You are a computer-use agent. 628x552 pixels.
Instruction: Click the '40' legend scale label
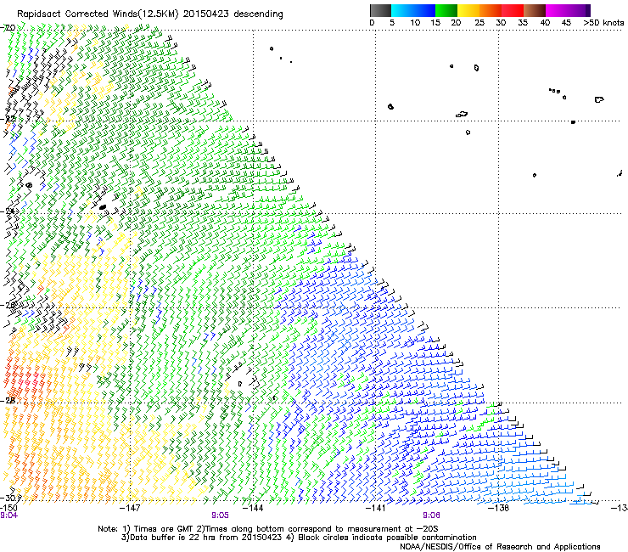tap(545, 23)
